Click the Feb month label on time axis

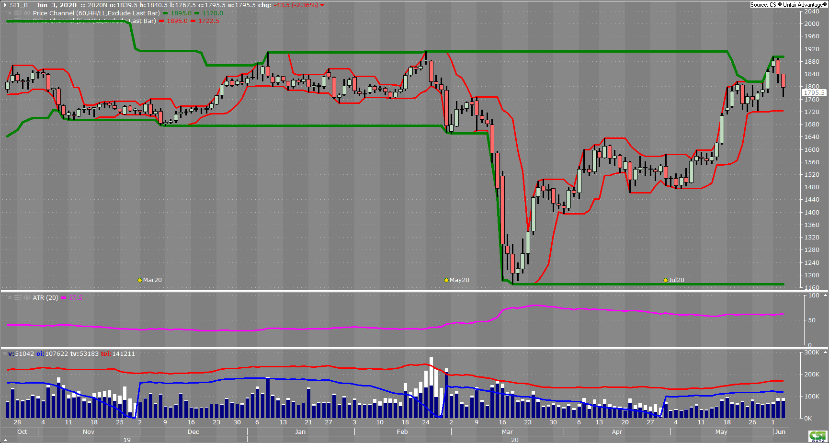[x=402, y=432]
